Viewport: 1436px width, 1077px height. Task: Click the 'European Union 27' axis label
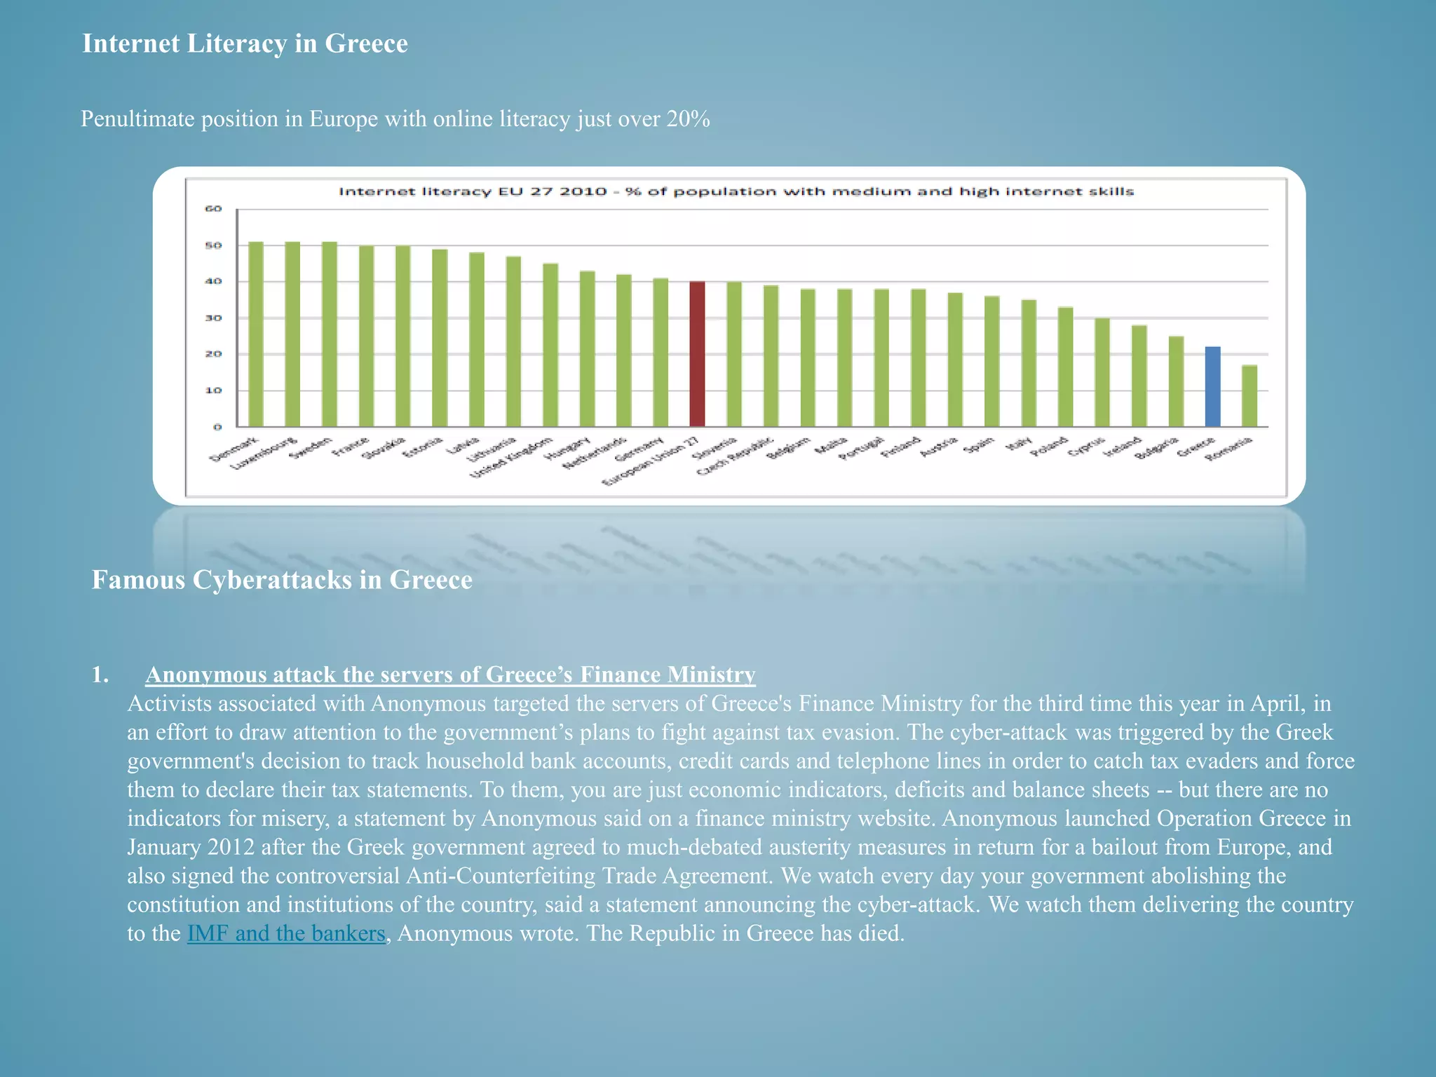point(651,461)
